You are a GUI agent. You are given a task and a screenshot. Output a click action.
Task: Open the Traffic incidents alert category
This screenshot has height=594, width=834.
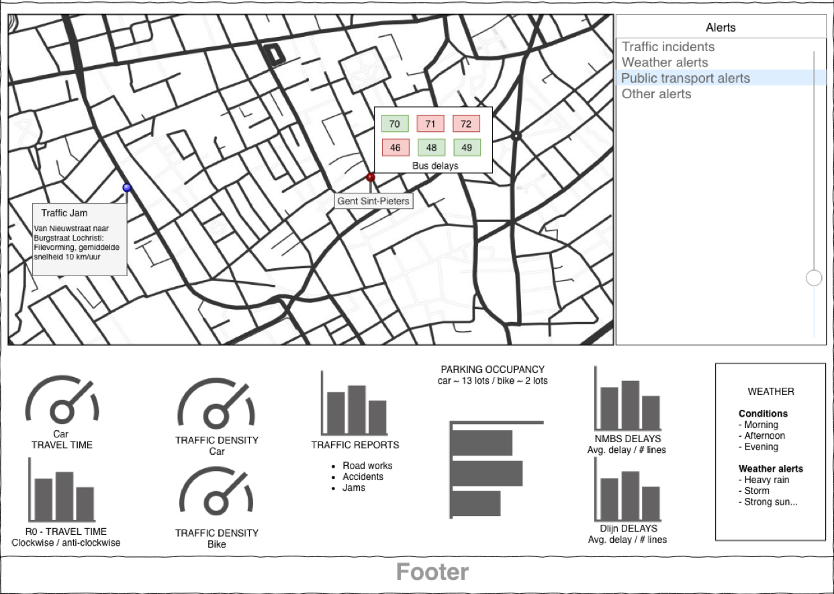pos(668,47)
